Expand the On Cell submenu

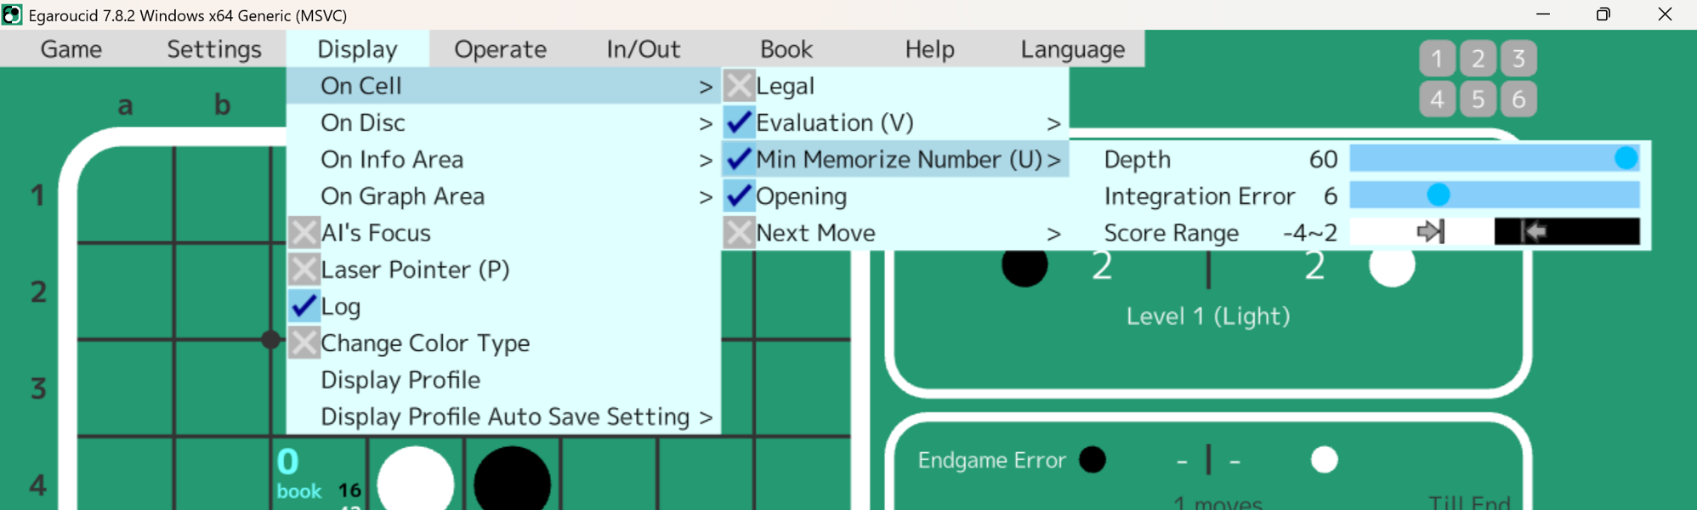tap(503, 86)
